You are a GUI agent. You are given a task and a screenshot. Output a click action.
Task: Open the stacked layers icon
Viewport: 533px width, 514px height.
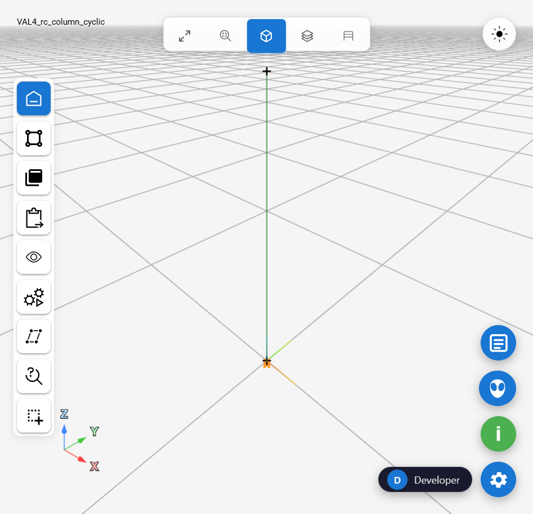[x=307, y=36]
